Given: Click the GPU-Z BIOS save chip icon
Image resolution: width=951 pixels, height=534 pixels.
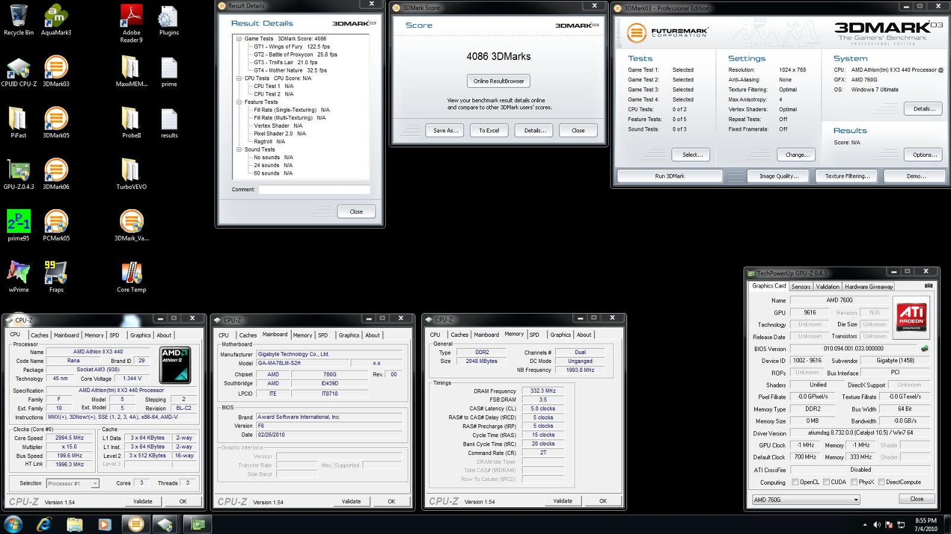Looking at the screenshot, I should (924, 349).
